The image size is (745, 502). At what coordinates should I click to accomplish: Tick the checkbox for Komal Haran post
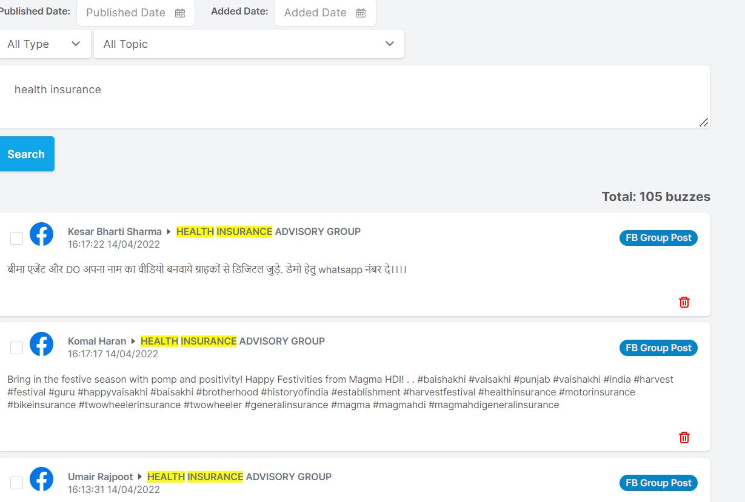17,348
